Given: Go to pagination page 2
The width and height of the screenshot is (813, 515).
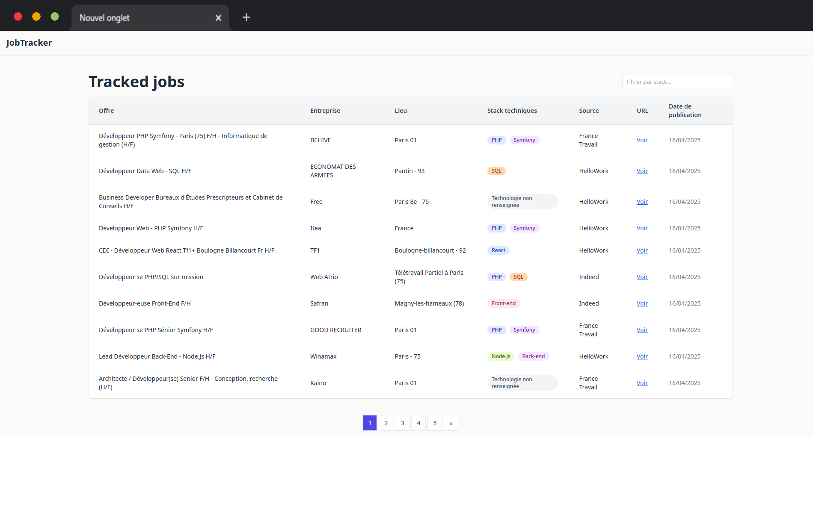Looking at the screenshot, I should coord(386,423).
